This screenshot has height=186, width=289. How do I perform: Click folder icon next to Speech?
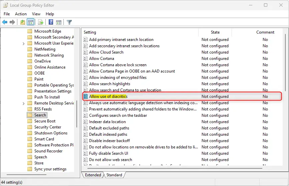30,157
